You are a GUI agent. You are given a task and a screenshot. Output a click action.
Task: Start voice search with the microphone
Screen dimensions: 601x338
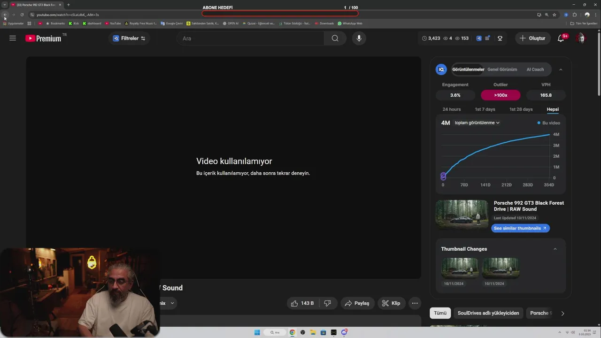click(359, 38)
